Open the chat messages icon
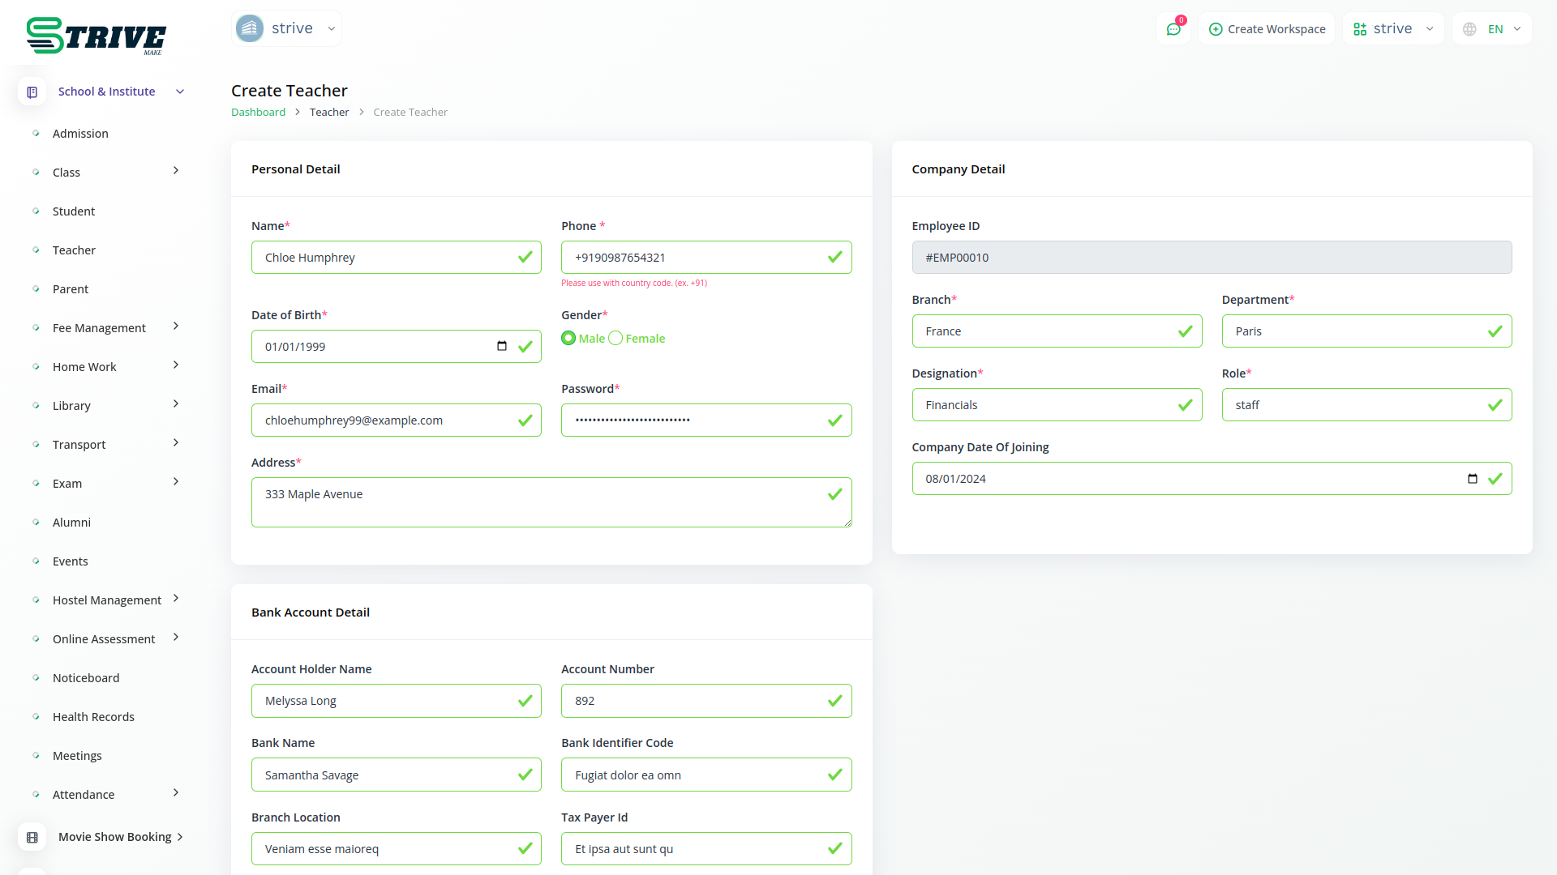The width and height of the screenshot is (1557, 875). pyautogui.click(x=1173, y=29)
